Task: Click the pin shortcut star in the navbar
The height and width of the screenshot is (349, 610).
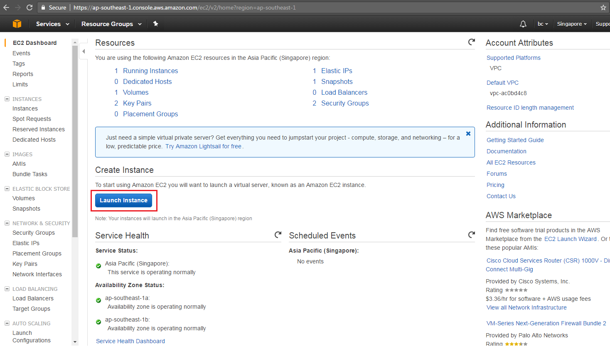Action: tap(155, 24)
